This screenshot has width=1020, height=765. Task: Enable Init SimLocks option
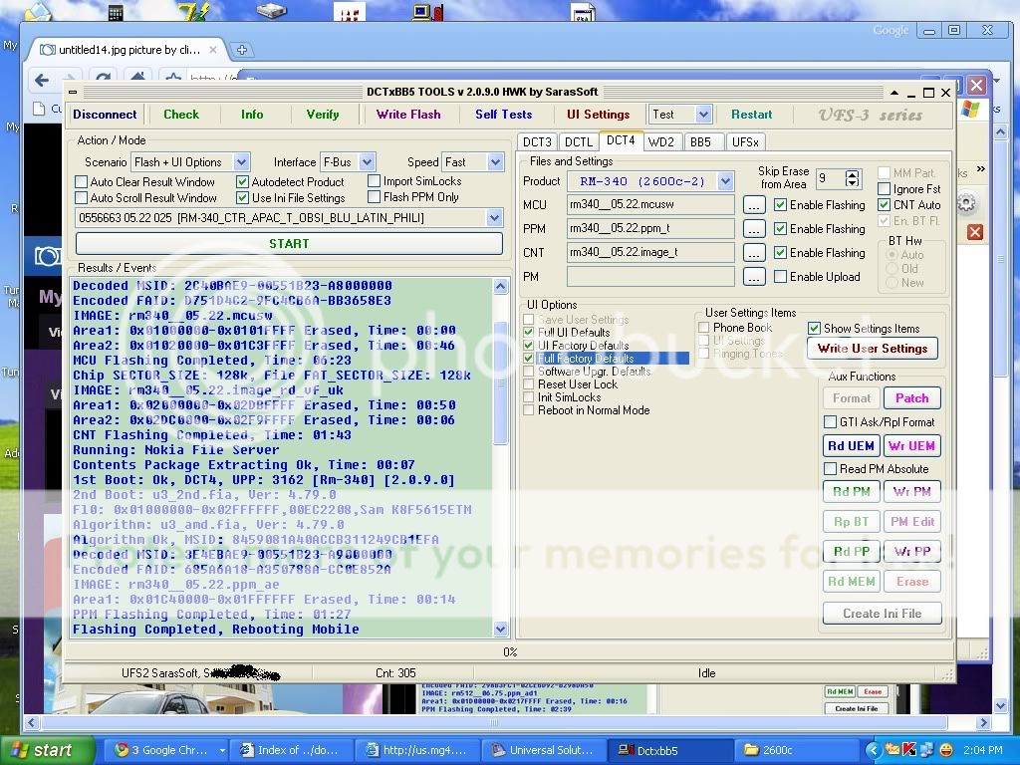[x=528, y=397]
